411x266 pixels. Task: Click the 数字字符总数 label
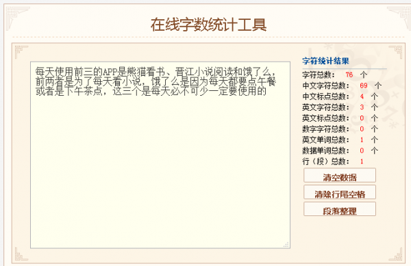(325, 129)
